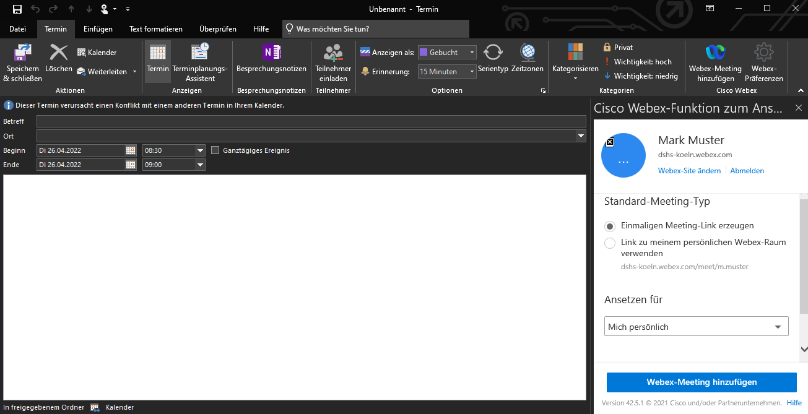Click the Redo arrow in quick access toolbar
This screenshot has height=414, width=808.
click(x=53, y=9)
